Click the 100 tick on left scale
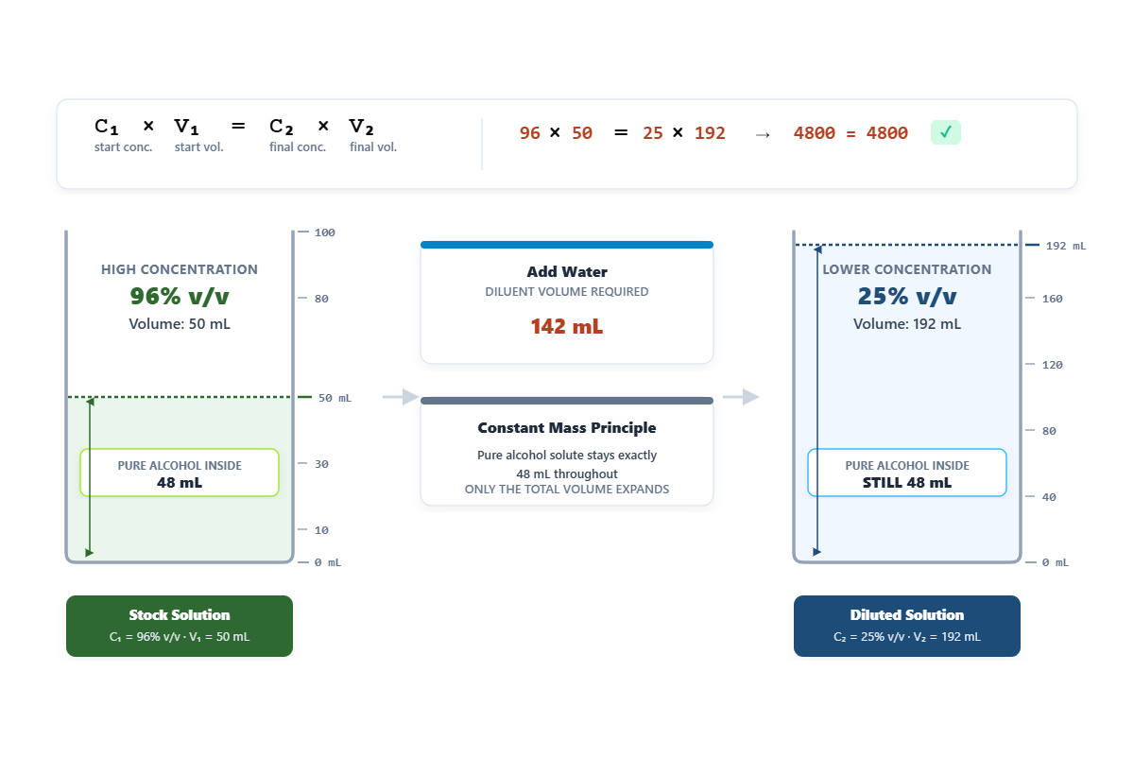The height and width of the screenshot is (775, 1134). 317,232
